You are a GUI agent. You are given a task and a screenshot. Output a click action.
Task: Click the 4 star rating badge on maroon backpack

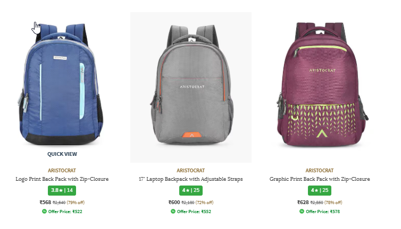(x=320, y=190)
